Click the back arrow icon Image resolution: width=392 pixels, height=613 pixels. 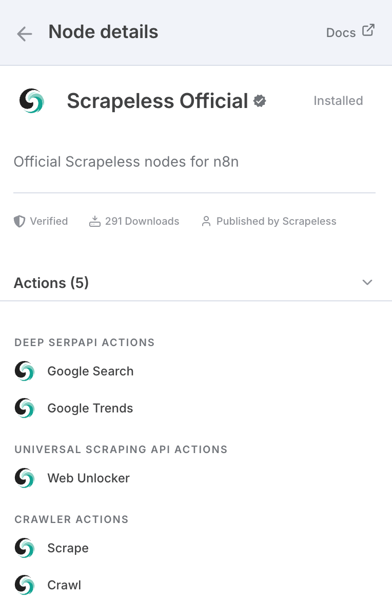tap(24, 33)
